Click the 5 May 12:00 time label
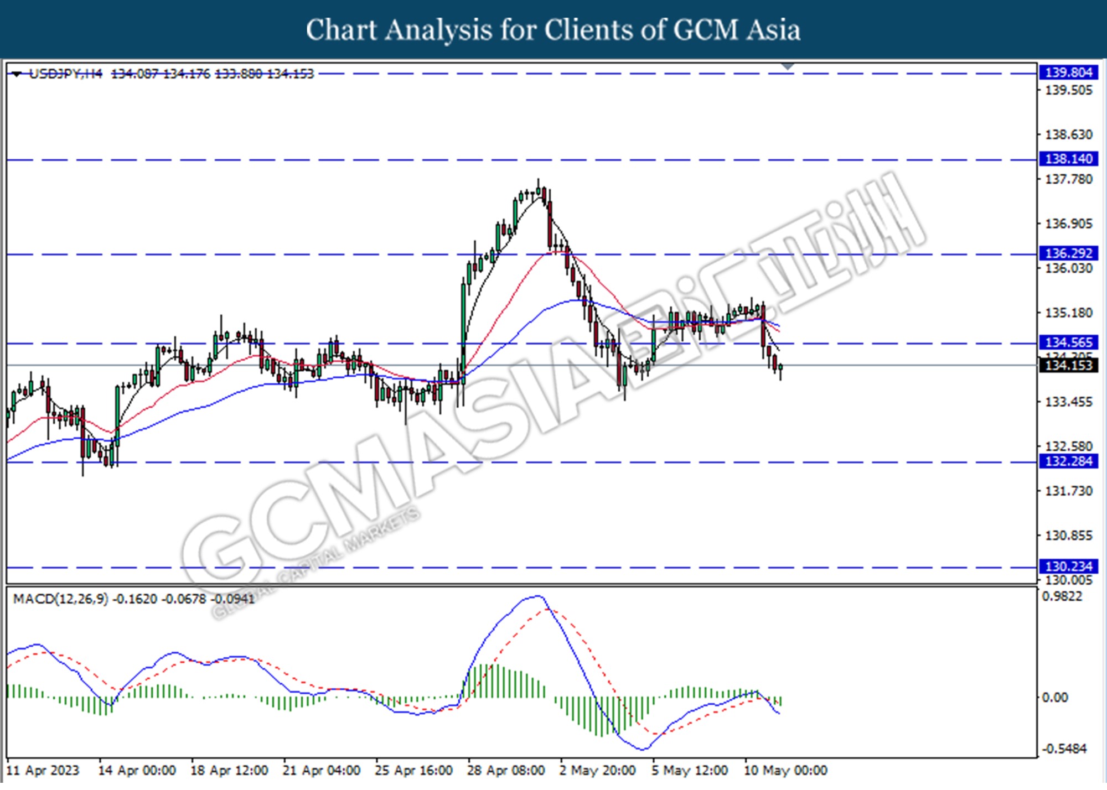This screenshot has height=790, width=1107. click(690, 771)
